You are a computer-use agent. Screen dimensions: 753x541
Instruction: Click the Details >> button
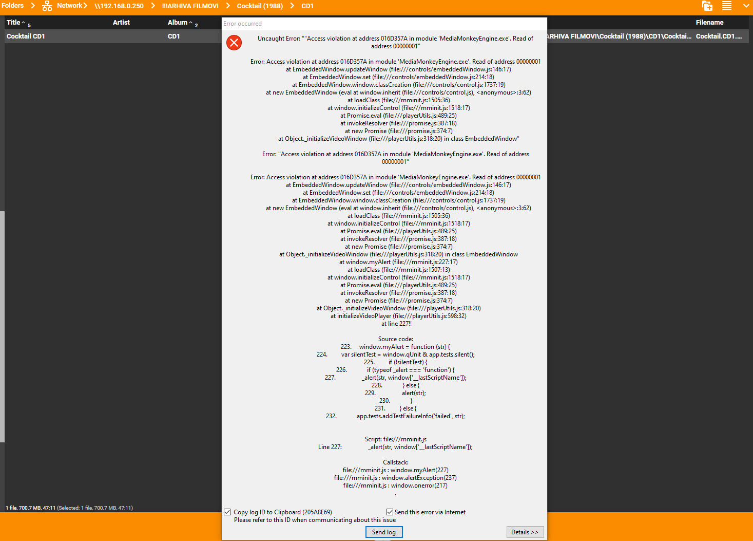525,532
